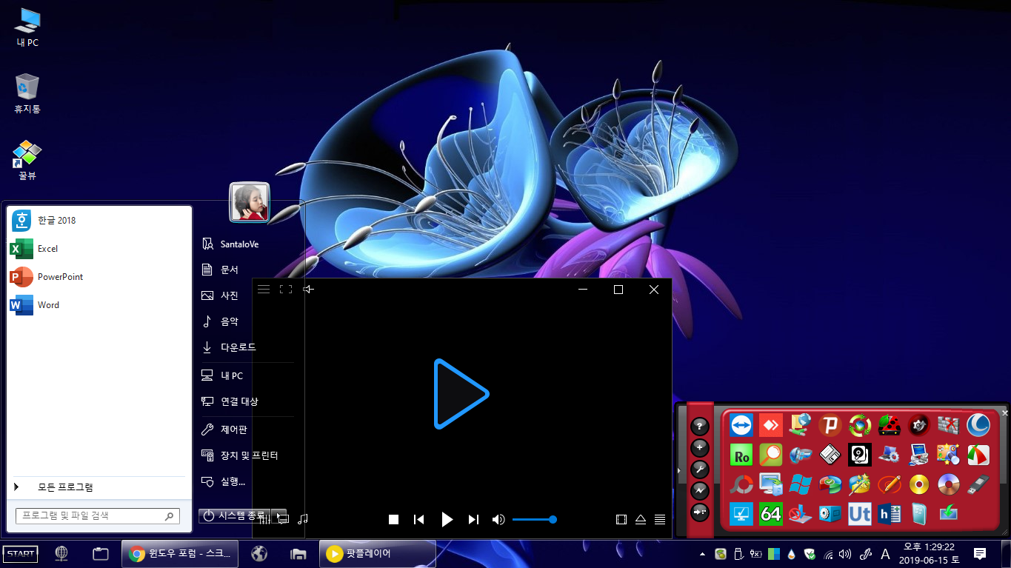Open the launcher's wrench settings button
This screenshot has width=1011, height=568.
(x=700, y=470)
